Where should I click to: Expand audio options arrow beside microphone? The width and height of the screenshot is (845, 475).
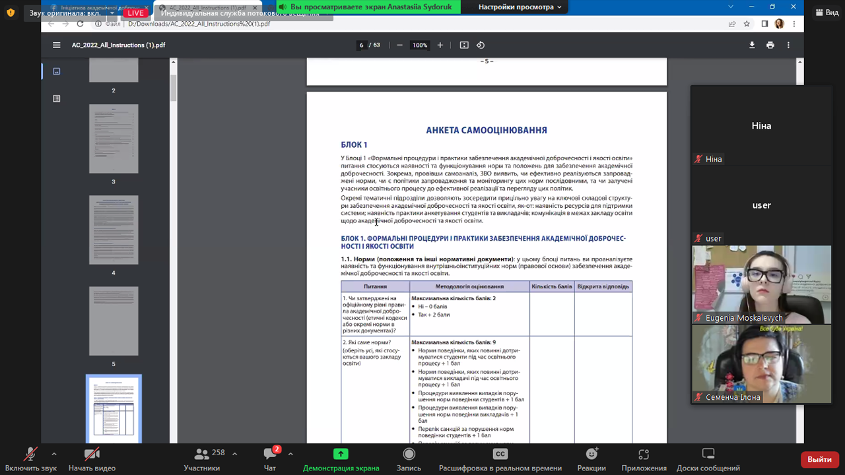click(x=54, y=454)
